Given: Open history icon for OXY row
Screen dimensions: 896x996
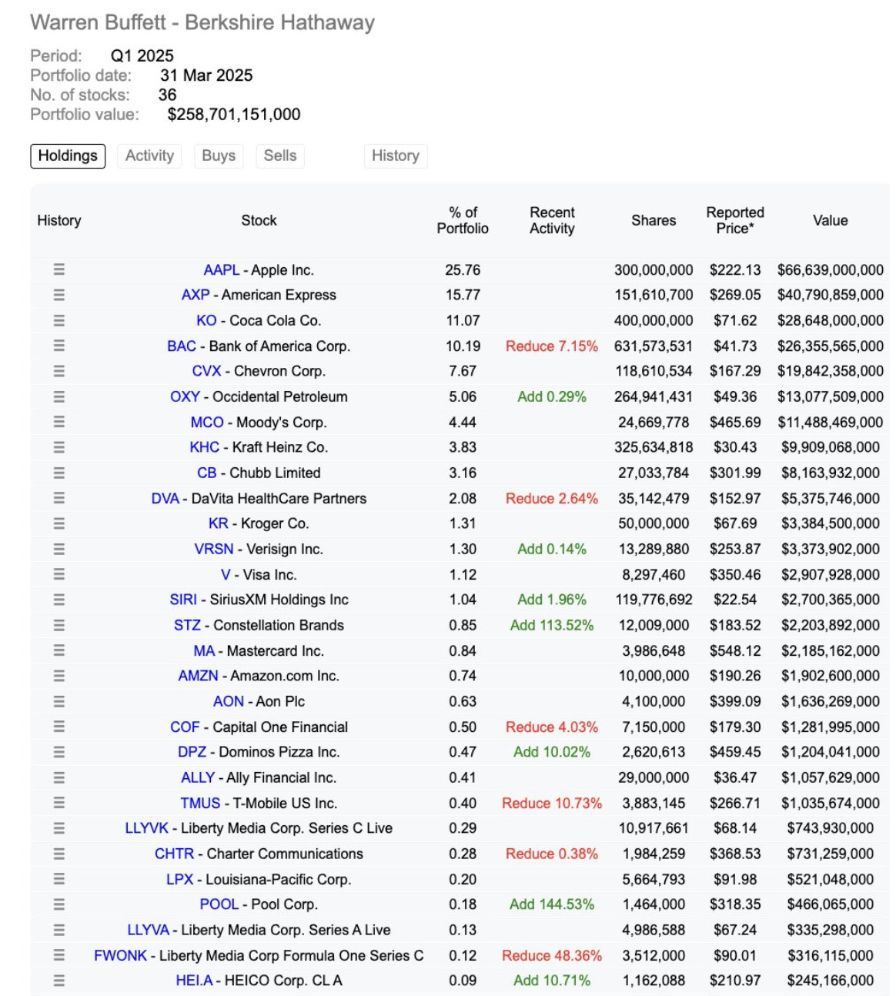Looking at the screenshot, I should pos(59,396).
